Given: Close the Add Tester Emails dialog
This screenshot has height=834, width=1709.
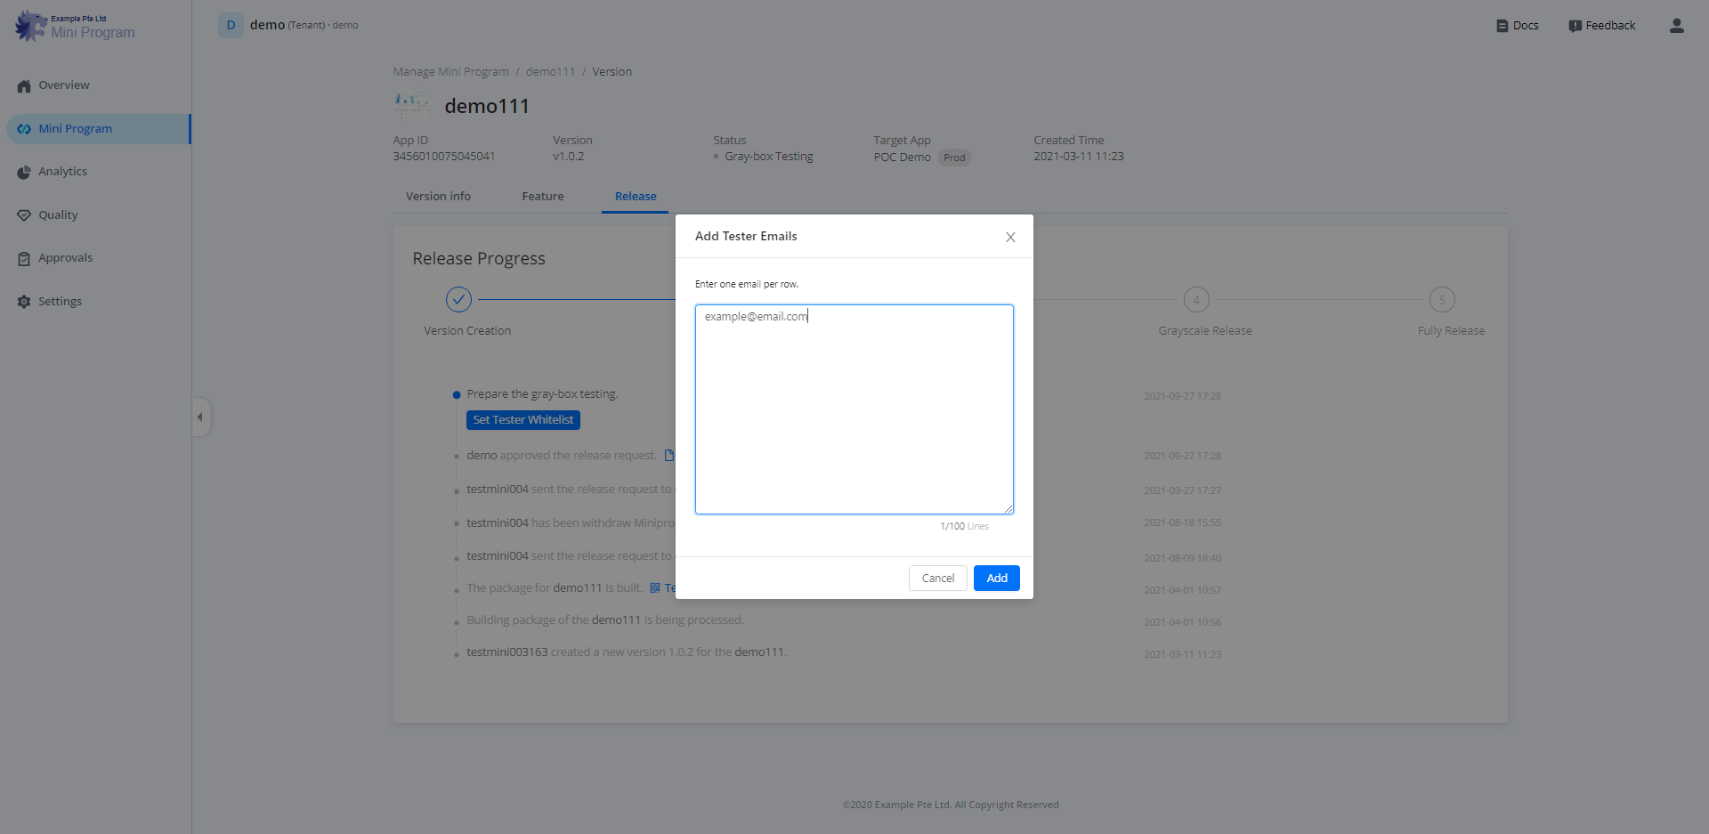Looking at the screenshot, I should 1010,237.
